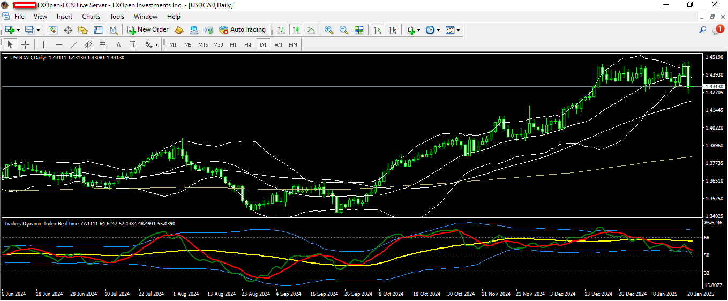This screenshot has height=301, width=728.
Task: Open the File menu
Action: point(19,17)
